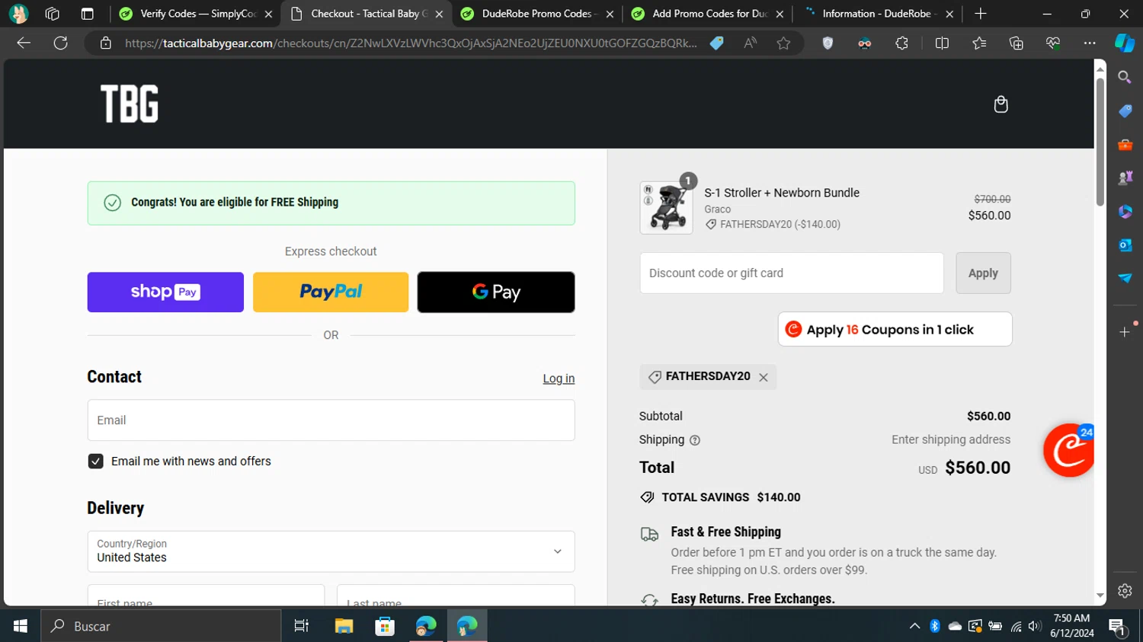The width and height of the screenshot is (1143, 642).
Task: Open browser essentials heart icon
Action: [x=1053, y=43]
